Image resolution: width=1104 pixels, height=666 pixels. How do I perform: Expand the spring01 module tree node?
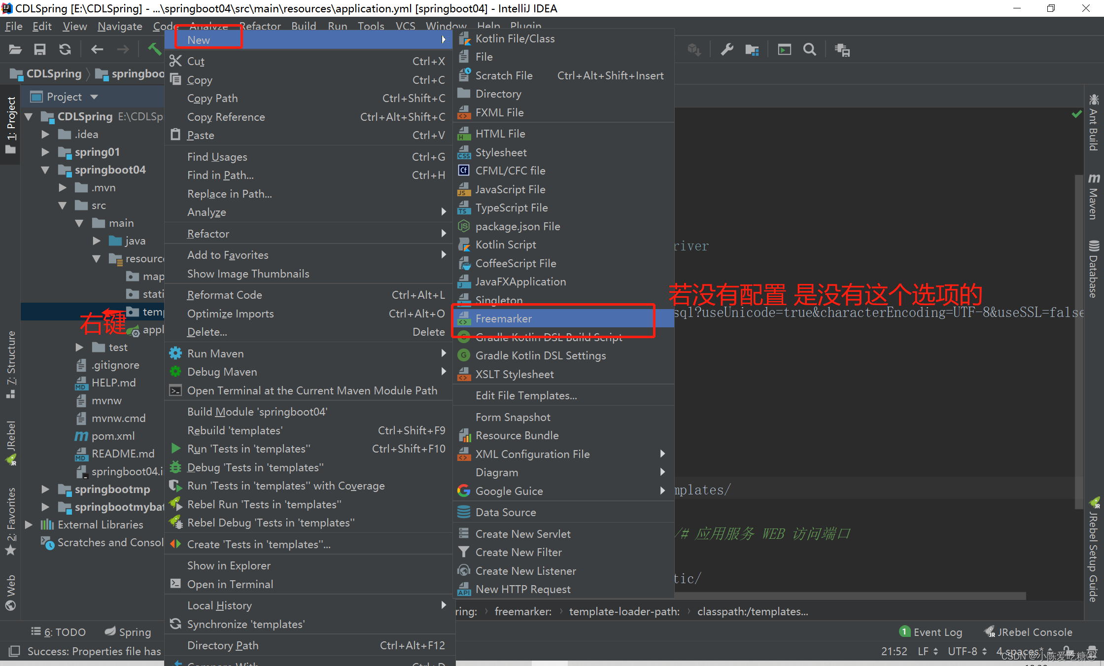45,152
